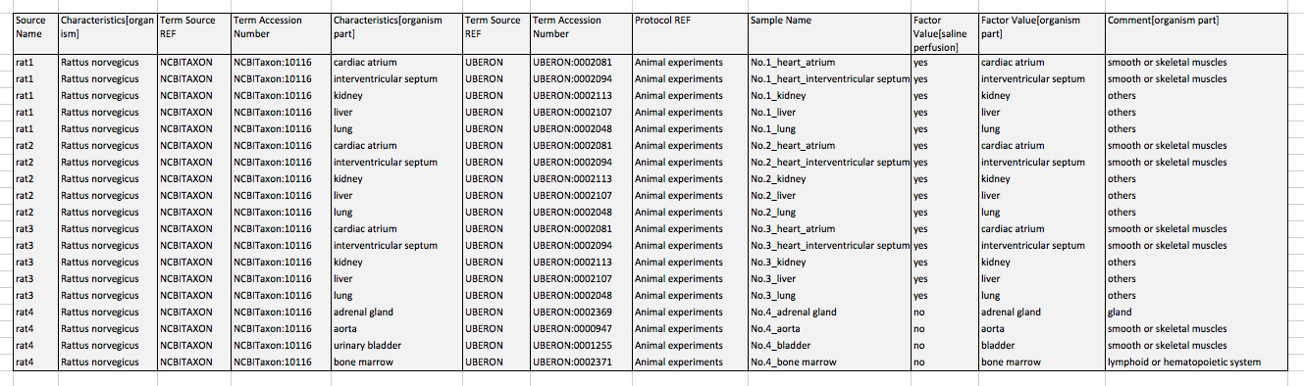Select the No.2_kidney sample name cell
The height and width of the screenshot is (386, 1304).
tap(828, 179)
